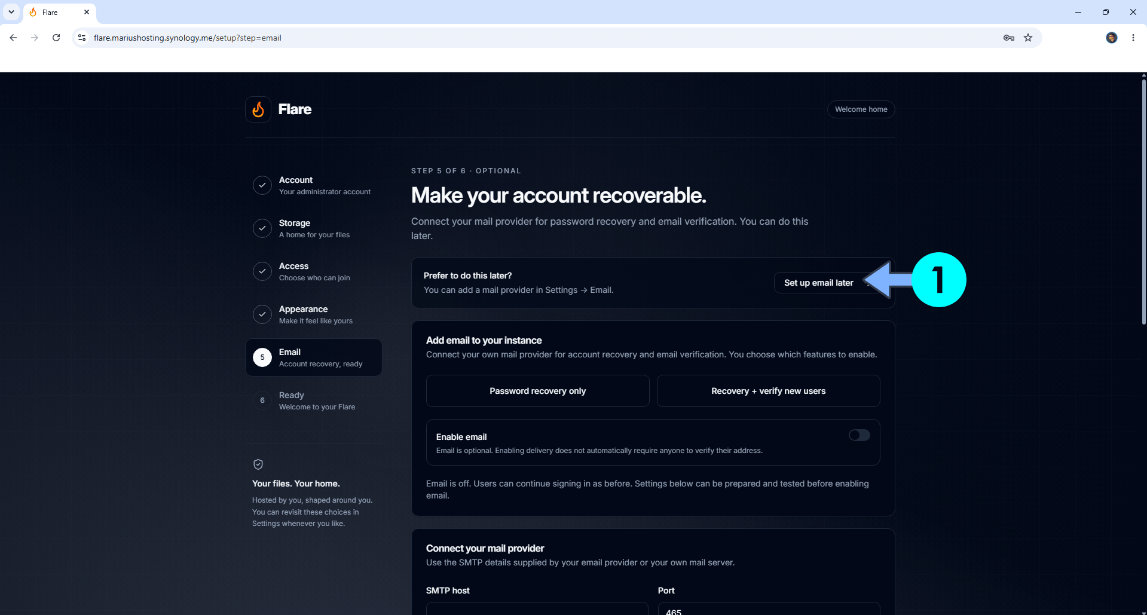Viewport: 1147px width, 615px height.
Task: Click the Appearance step checkmark icon
Action: pos(262,314)
